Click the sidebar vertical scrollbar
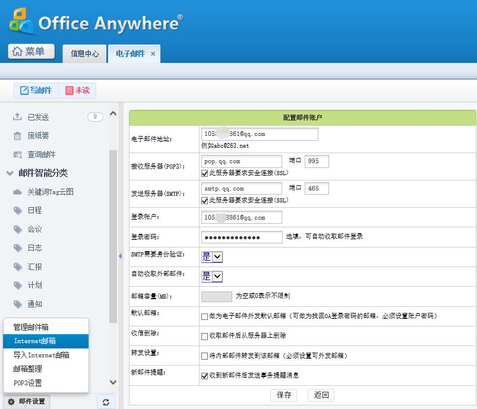477x409 pixels. [113, 237]
